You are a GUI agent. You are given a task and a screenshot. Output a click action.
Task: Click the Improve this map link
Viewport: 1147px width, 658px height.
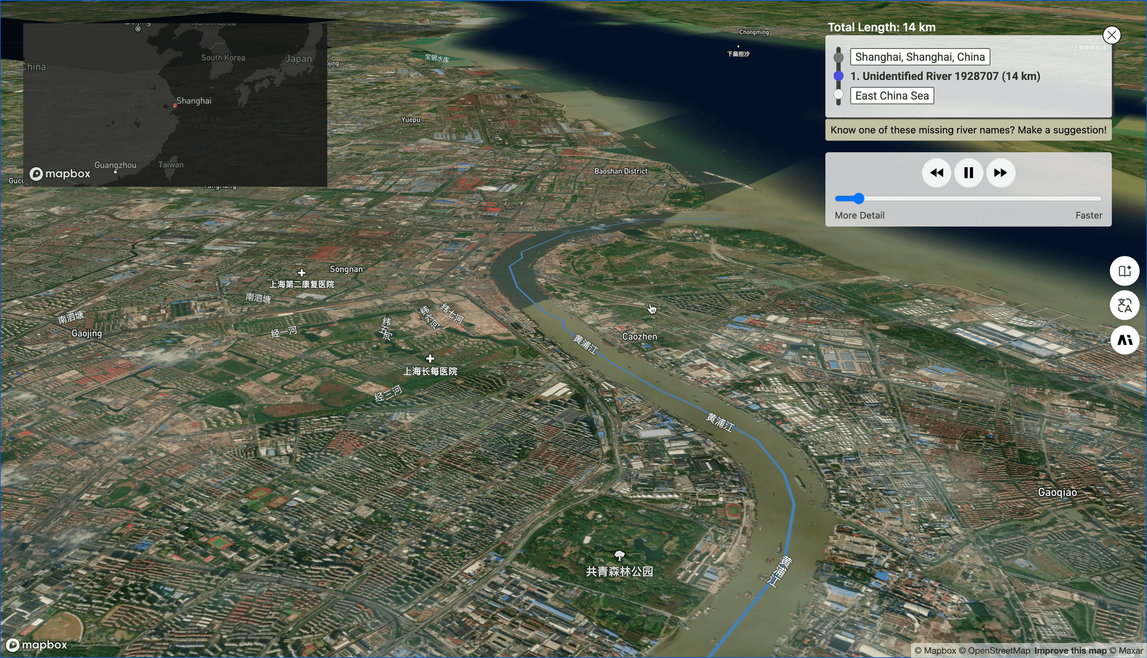pos(1070,651)
